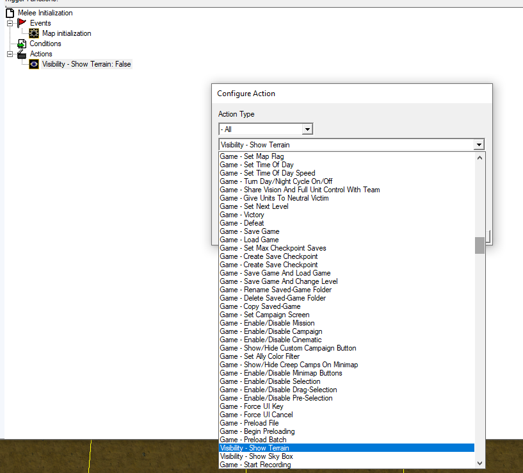The image size is (523, 473).
Task: Choose Game - Set Map Flag
Action: [x=346, y=156]
